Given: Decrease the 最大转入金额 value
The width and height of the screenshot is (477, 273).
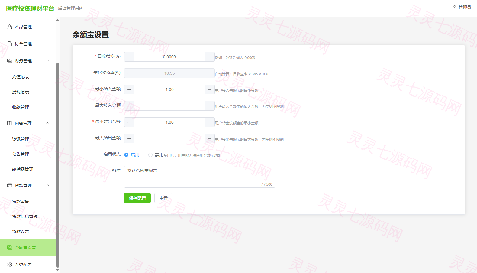Looking at the screenshot, I should [129, 106].
